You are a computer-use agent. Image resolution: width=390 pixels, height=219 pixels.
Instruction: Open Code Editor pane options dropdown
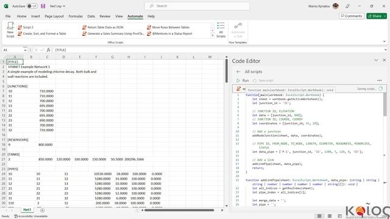376,60
